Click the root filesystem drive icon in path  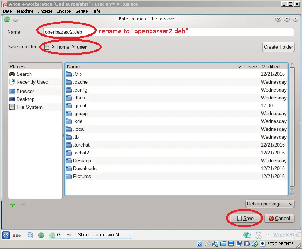pyautogui.click(x=47, y=47)
